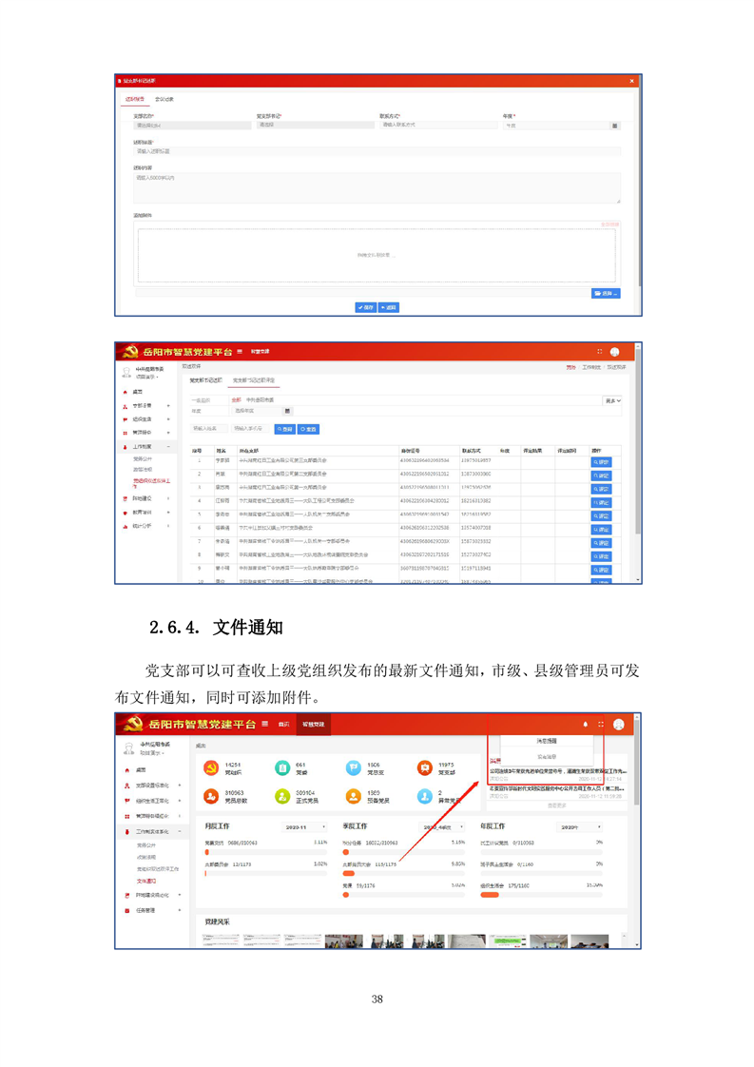Click the blue 异常党员 statistic icon
754x1067 pixels.
point(425,795)
